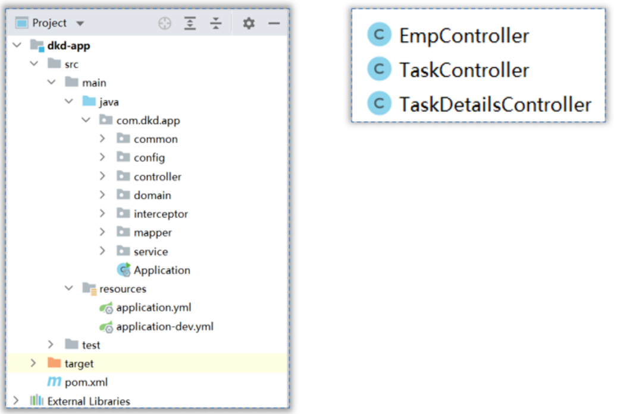Collapse the java source folder chevron
This screenshot has height=414, width=617.
pyautogui.click(x=69, y=102)
